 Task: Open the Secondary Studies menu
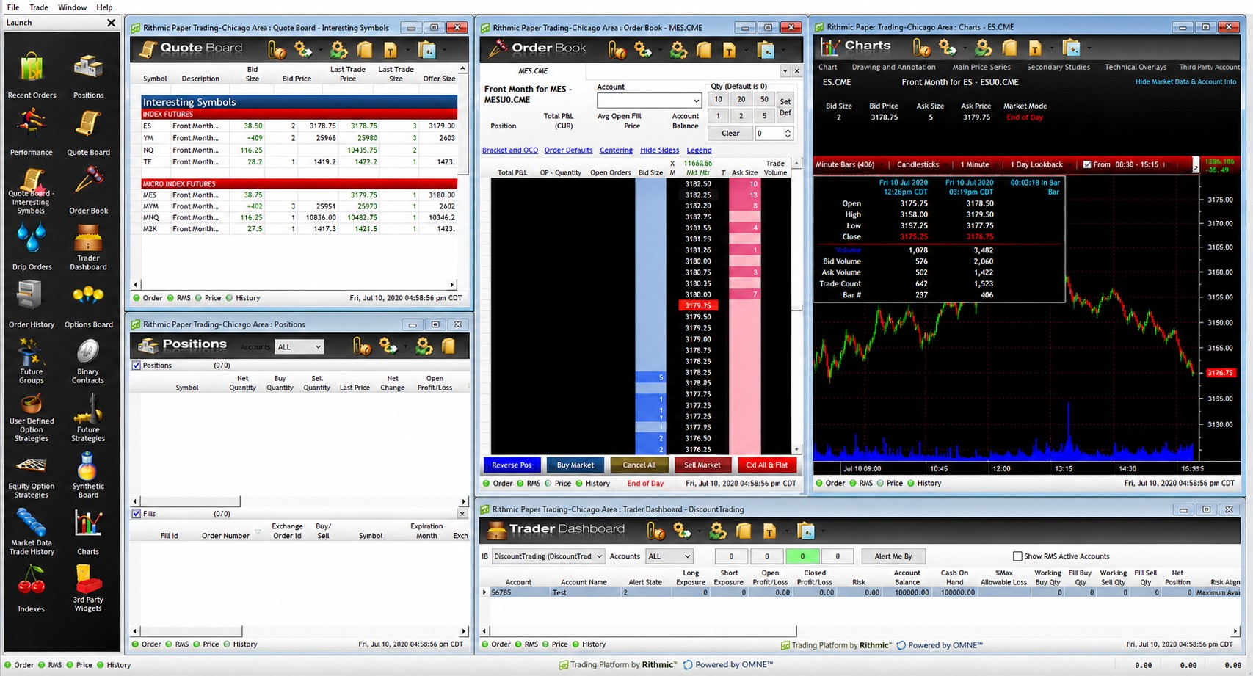coord(1058,67)
